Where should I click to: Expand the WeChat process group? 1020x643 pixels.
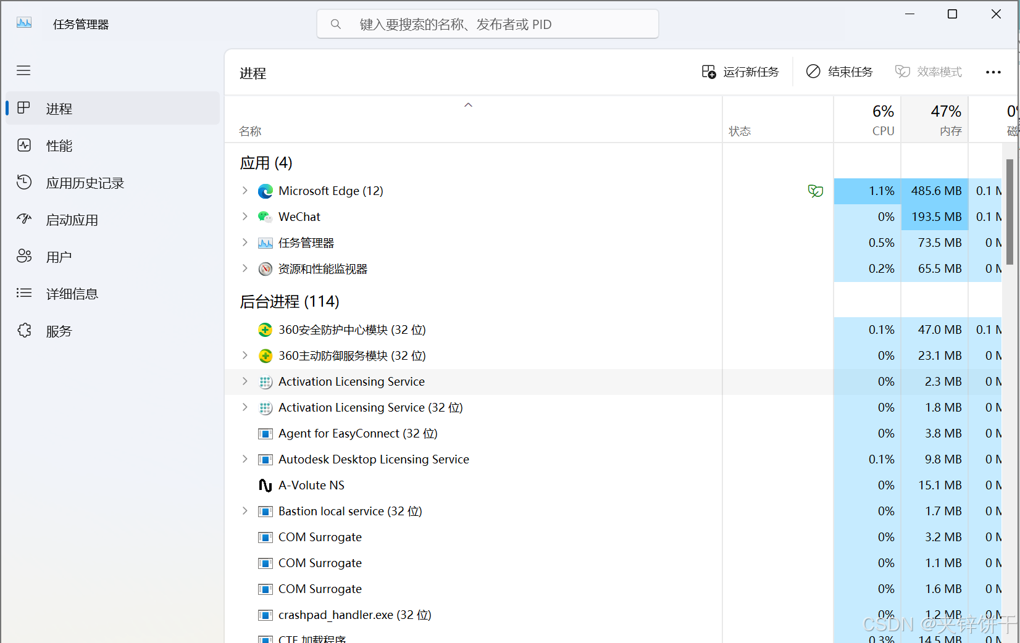pos(245,217)
